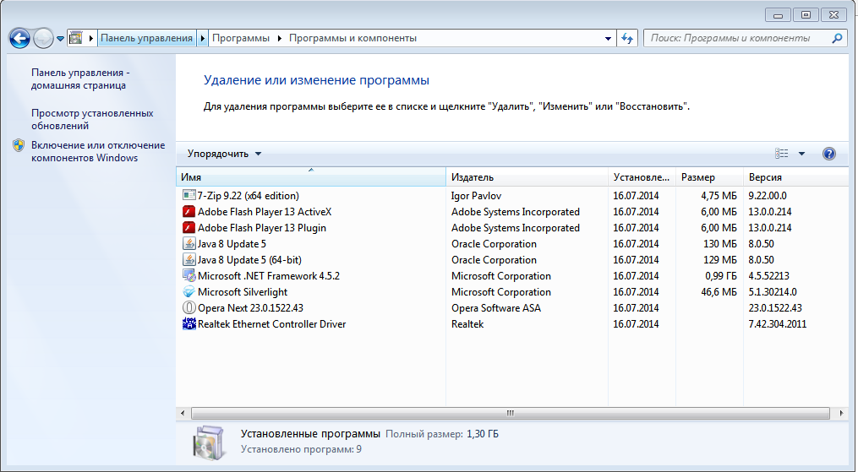Click Программы breadcrumb
The image size is (858, 472).
pyautogui.click(x=241, y=38)
